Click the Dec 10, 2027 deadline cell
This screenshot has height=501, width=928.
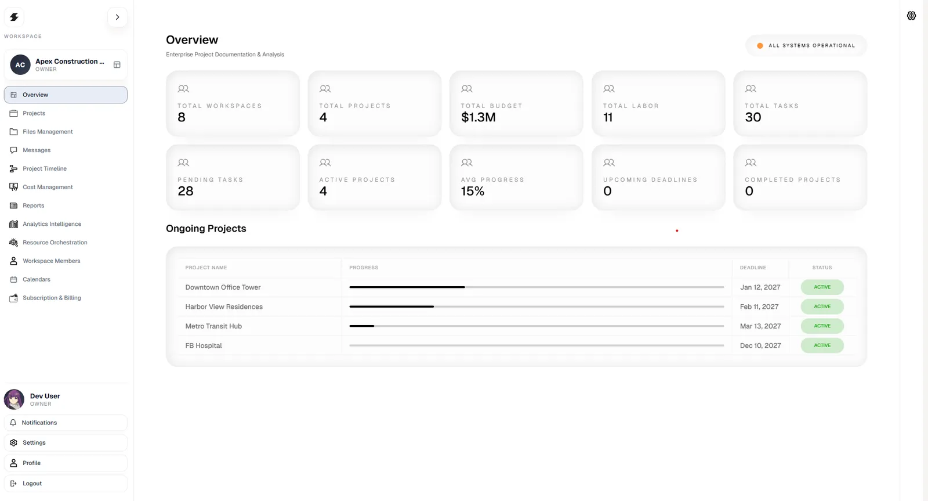[760, 345]
